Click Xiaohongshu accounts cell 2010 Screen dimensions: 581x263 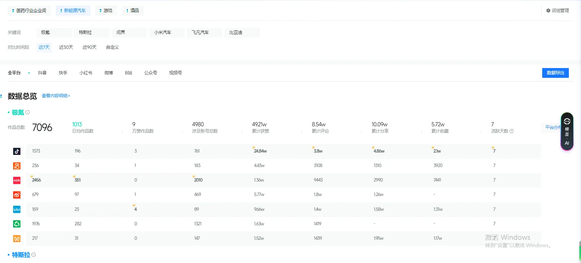[198, 180]
